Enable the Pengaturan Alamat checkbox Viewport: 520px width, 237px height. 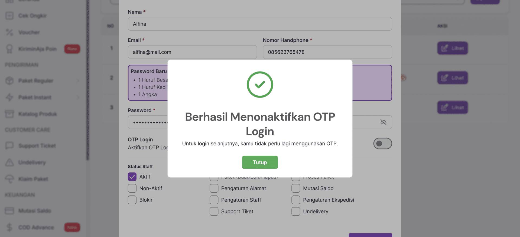click(x=214, y=188)
